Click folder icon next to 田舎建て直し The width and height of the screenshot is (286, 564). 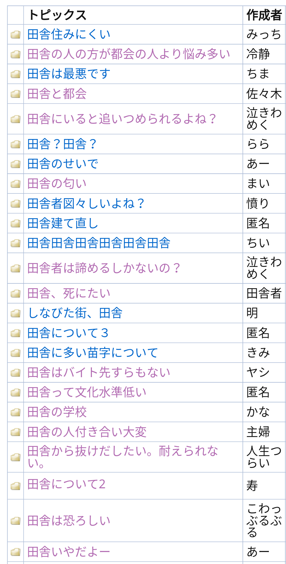pyautogui.click(x=15, y=224)
